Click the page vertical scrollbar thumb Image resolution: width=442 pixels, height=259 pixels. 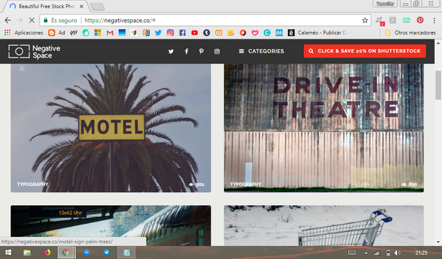(x=438, y=85)
